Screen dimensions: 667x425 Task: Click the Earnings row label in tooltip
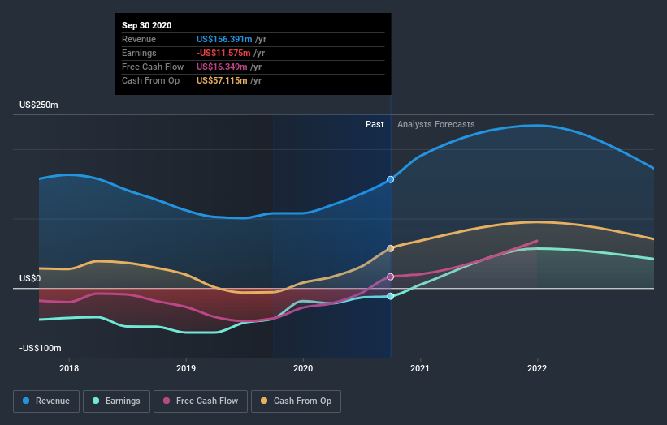click(139, 53)
